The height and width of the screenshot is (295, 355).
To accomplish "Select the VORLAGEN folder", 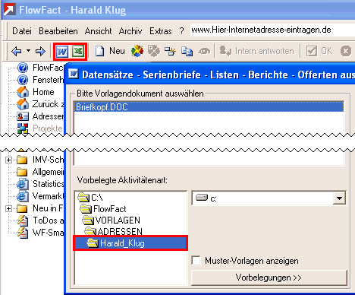I will pos(111,220).
